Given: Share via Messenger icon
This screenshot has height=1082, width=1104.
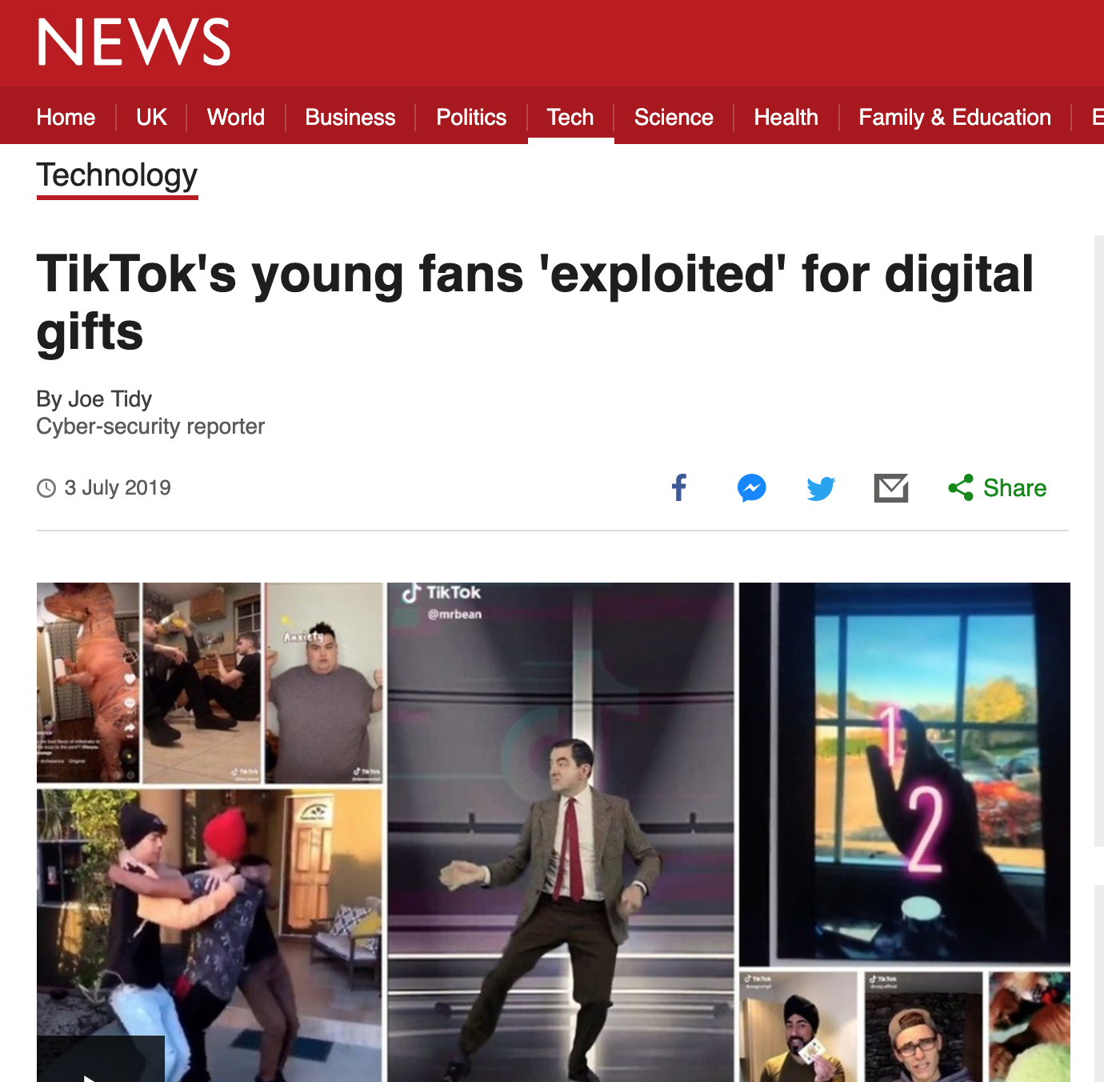Looking at the screenshot, I should [x=752, y=488].
